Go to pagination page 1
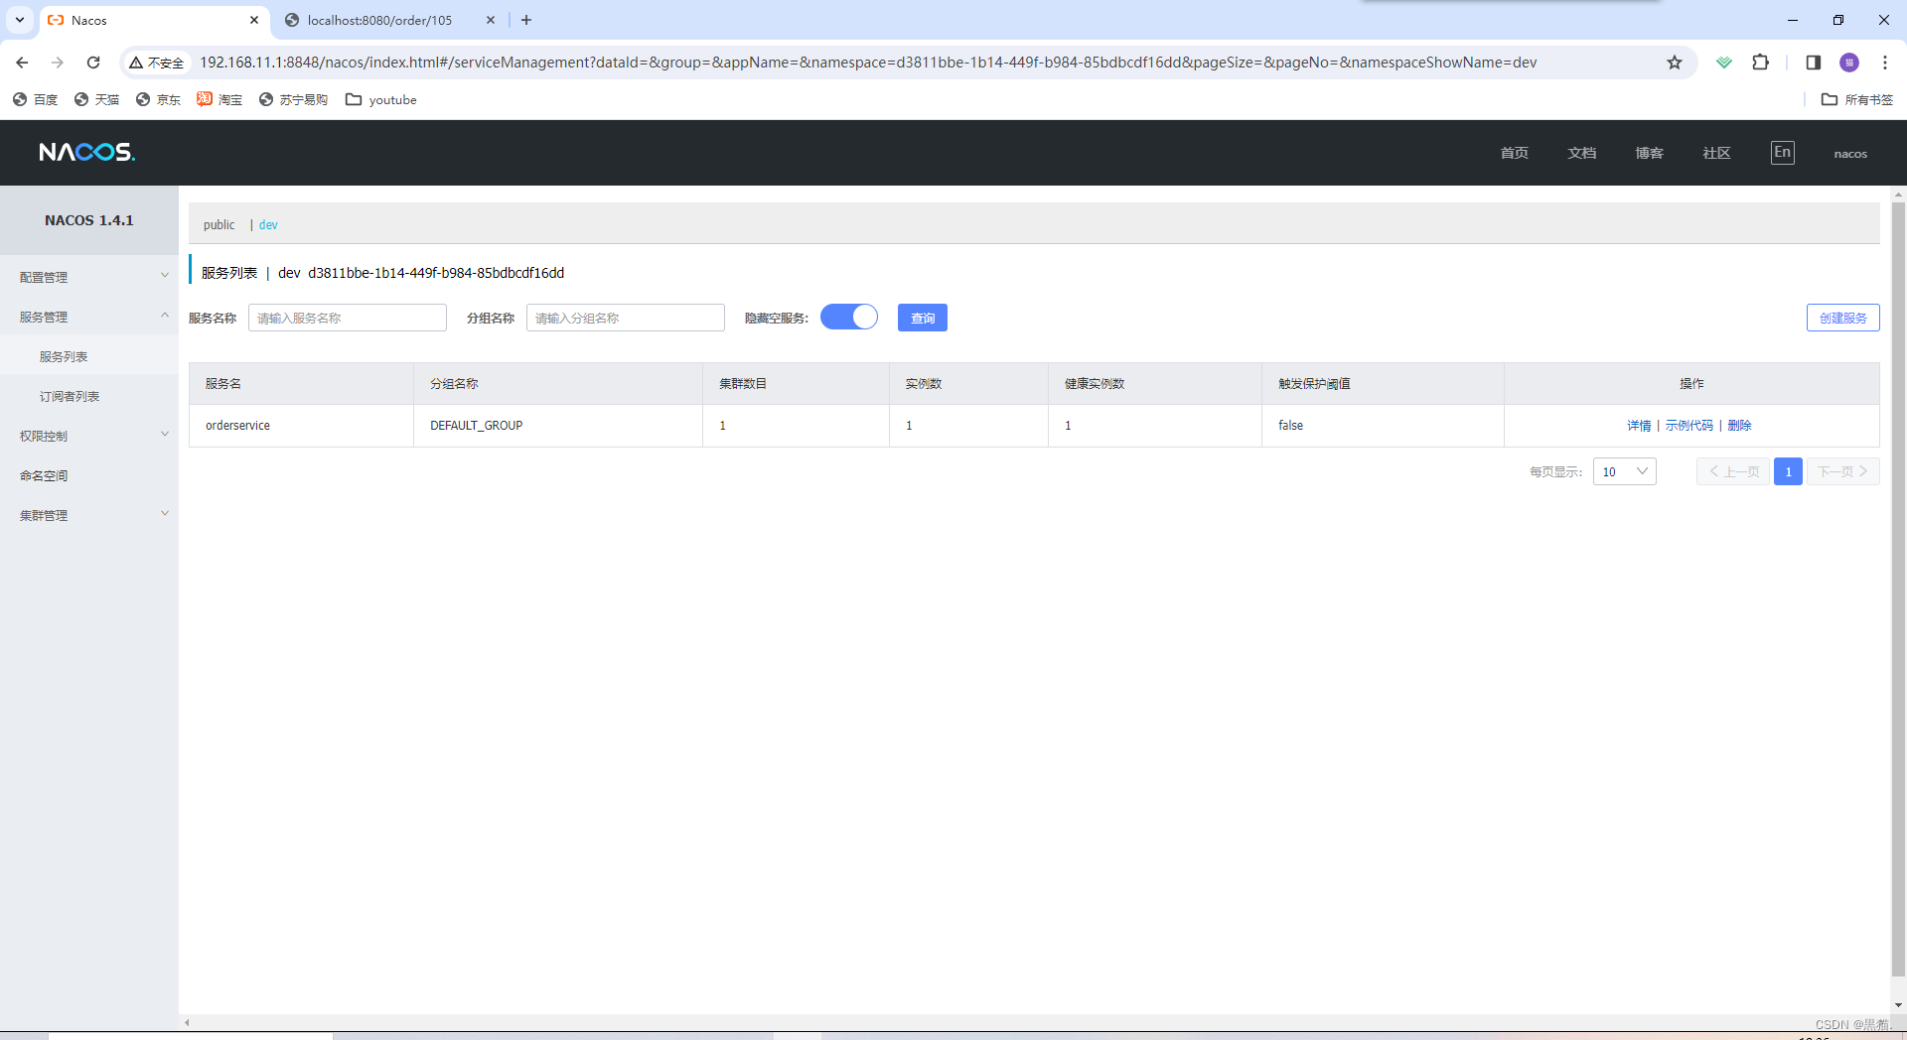This screenshot has height=1040, width=1907. click(1788, 471)
